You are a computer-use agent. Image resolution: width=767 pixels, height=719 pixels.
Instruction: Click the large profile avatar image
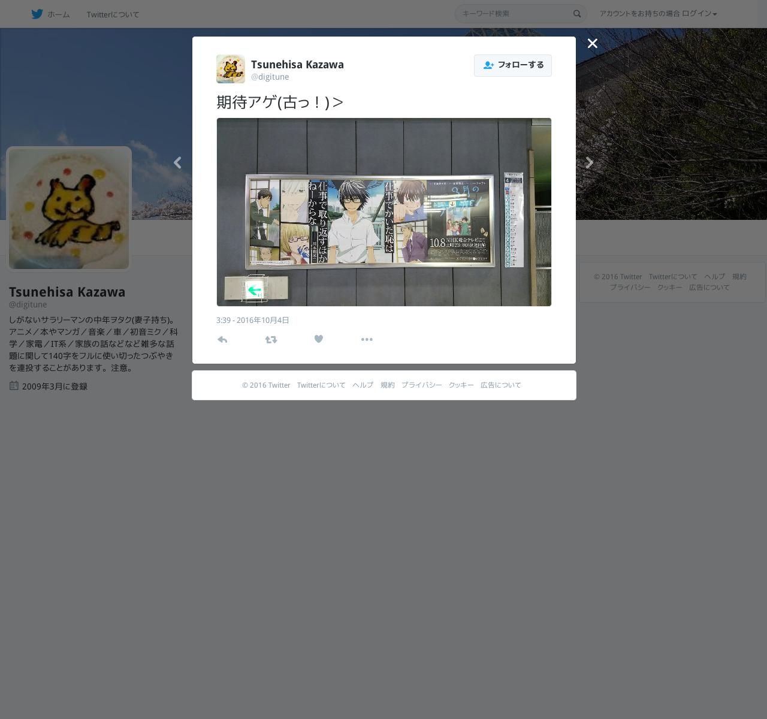(69, 209)
